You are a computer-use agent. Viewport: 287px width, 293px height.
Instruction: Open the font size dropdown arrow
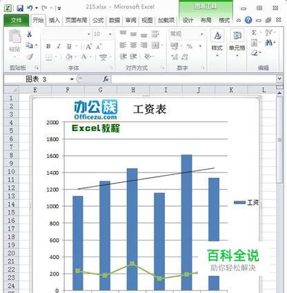[x=110, y=34]
